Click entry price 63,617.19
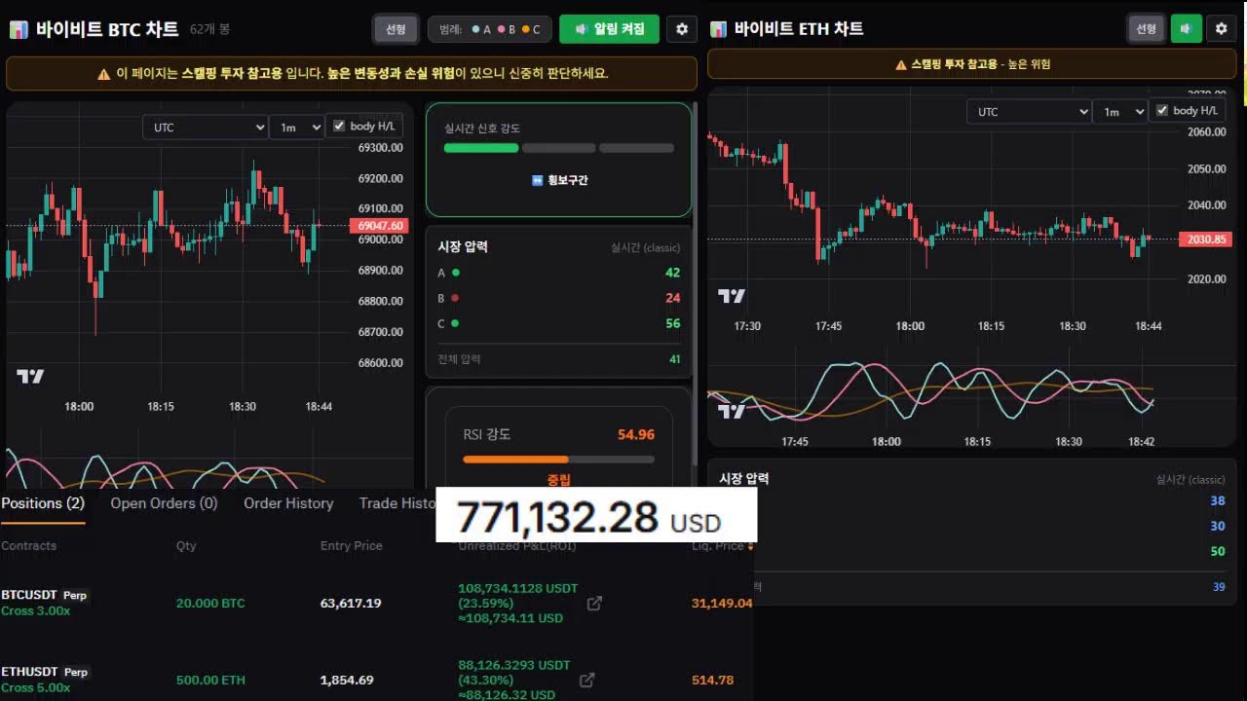 [x=351, y=603]
